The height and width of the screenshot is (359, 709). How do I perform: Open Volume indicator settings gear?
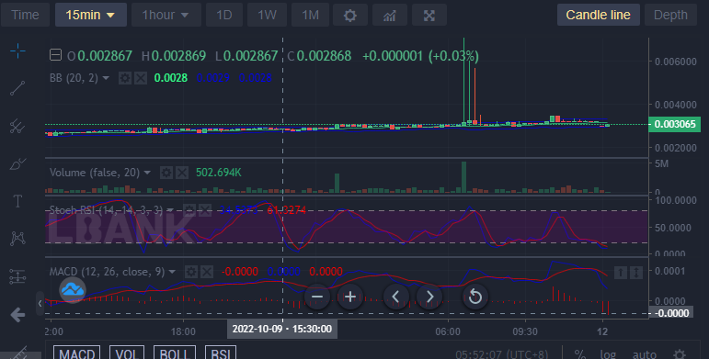coord(166,173)
